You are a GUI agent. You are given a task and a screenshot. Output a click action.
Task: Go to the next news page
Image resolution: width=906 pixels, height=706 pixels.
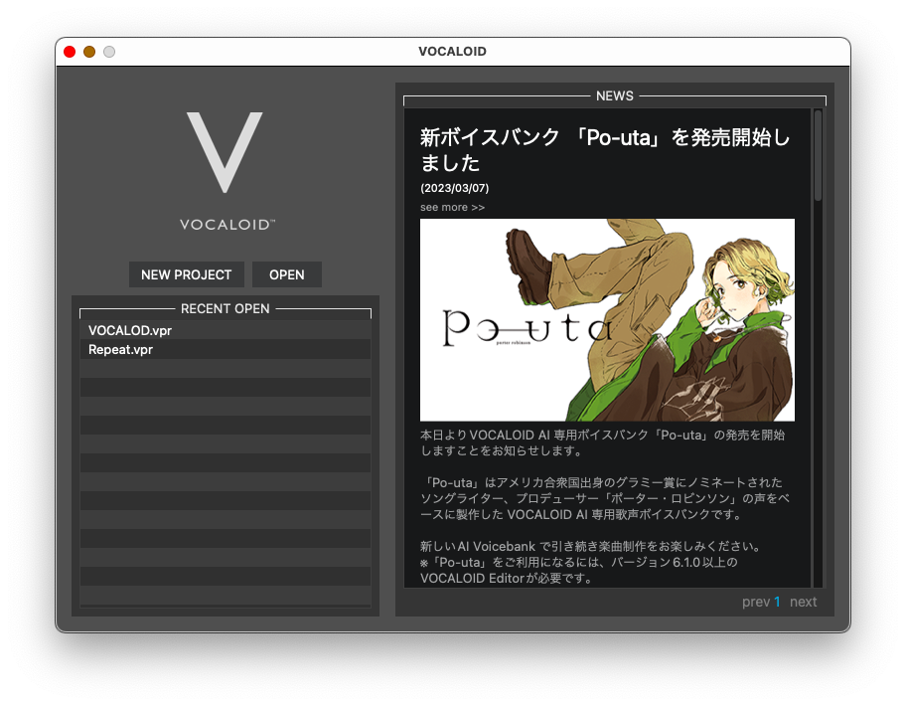pyautogui.click(x=803, y=602)
